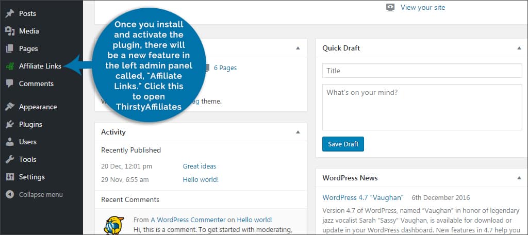528x235 pixels.
Task: Open WordPress 4.7 "Vaughan" news link
Action: tap(363, 197)
